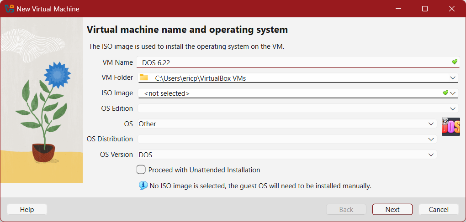This screenshot has width=466, height=222.
Task: Click the green checkmark in ISO Image field
Action: [x=445, y=93]
